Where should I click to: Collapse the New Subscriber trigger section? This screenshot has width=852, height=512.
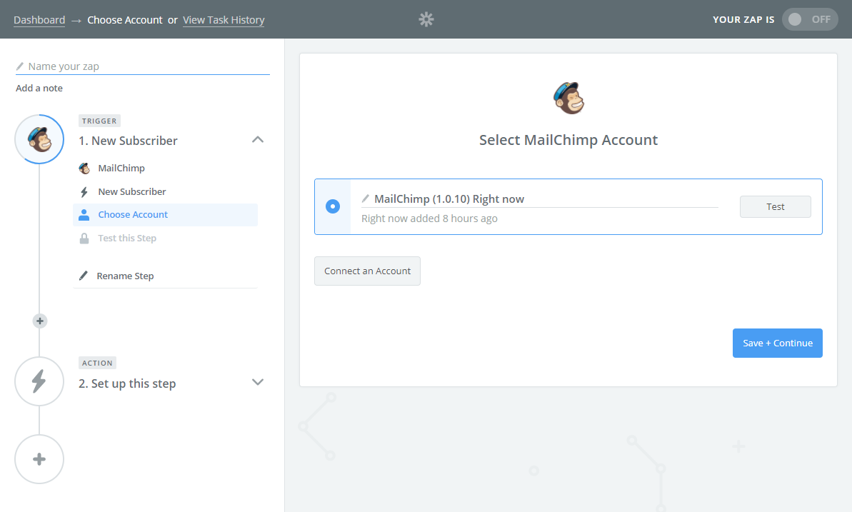point(258,140)
